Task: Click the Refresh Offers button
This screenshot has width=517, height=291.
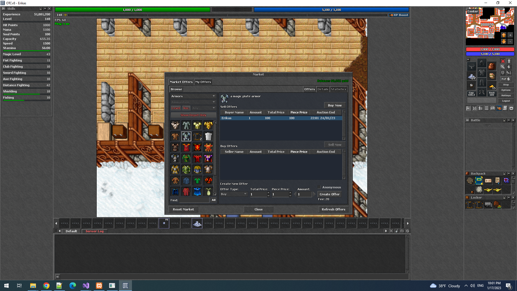Action: click(x=333, y=209)
